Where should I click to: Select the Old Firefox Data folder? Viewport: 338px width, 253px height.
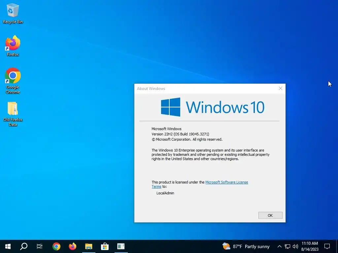coord(13,114)
